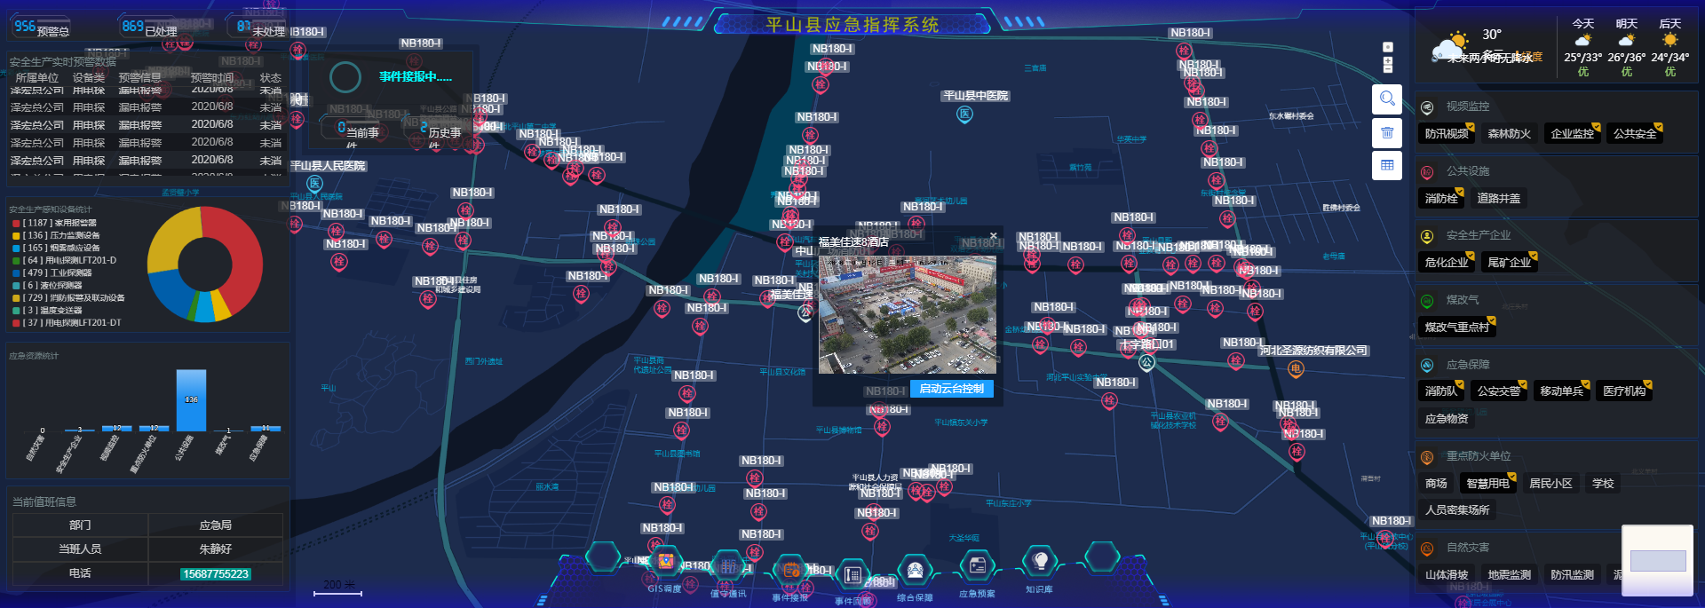Open the 应急预案 hexagon icon
The width and height of the screenshot is (1705, 608).
coord(977,565)
